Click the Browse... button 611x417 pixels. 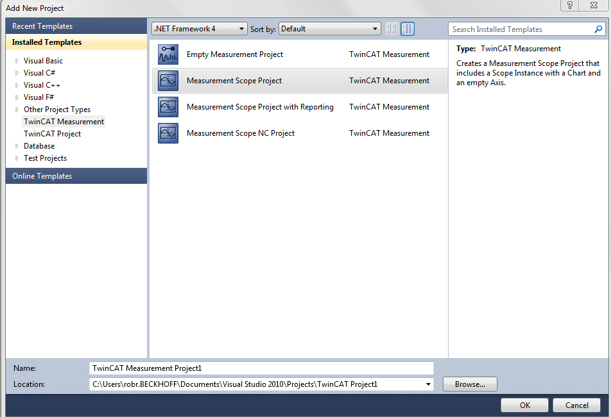[470, 384]
